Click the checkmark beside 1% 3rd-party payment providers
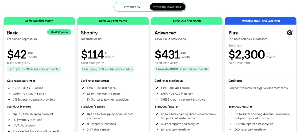Viewport: 300px width, 132px height. tap(83, 100)
